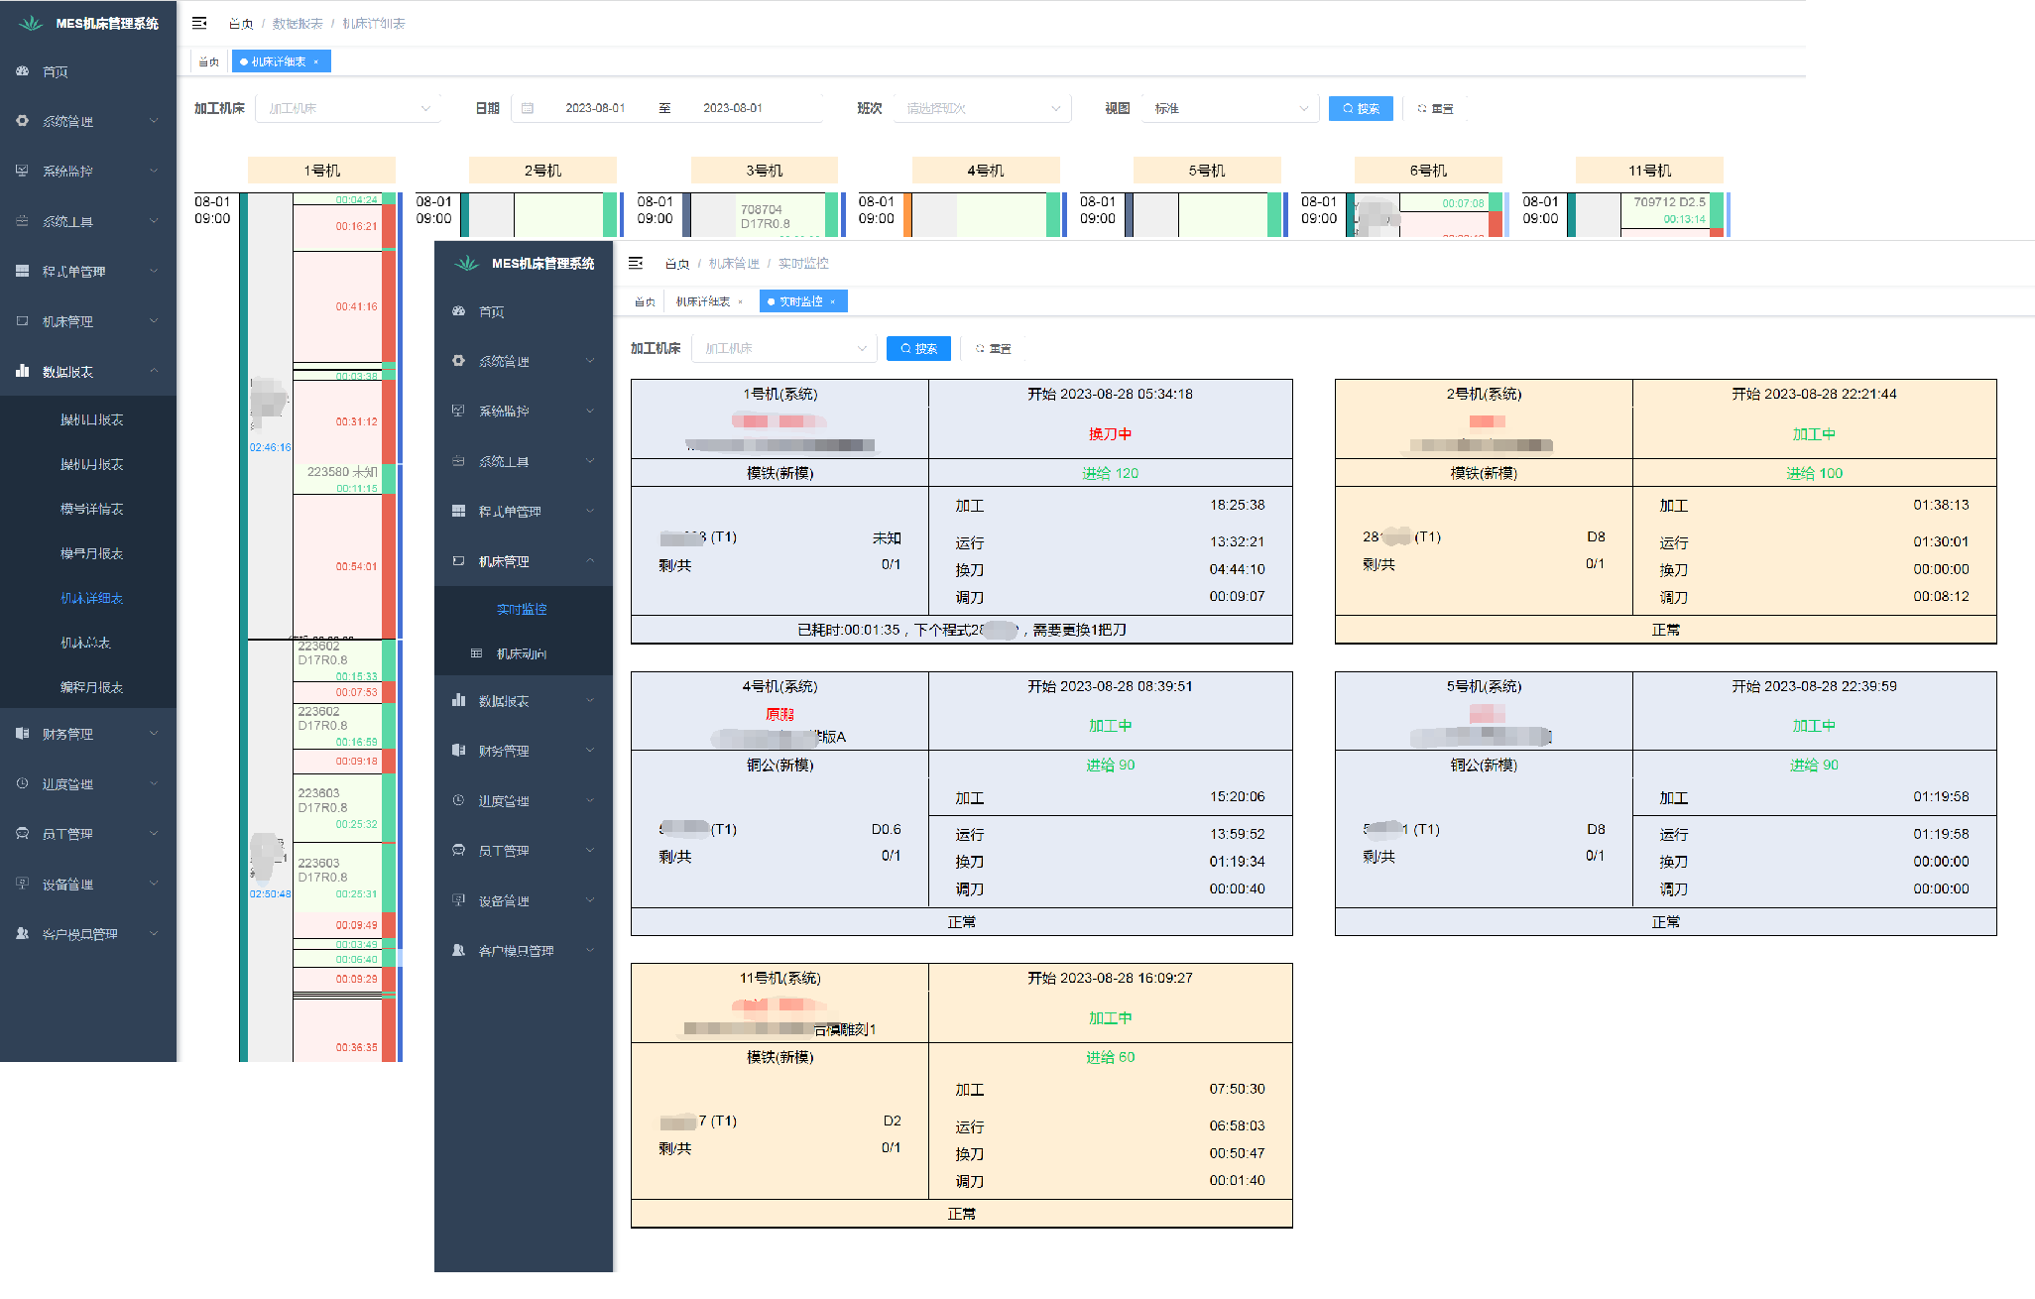Click the blue 搜索 button in top filter bar
This screenshot has width=2035, height=1299.
click(1361, 108)
